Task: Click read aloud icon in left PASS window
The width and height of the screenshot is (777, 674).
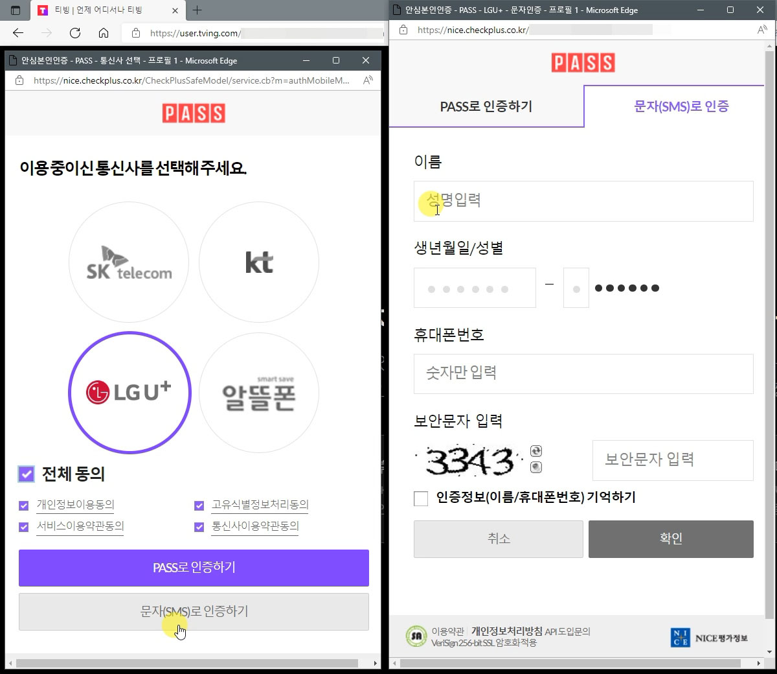Action: 368,80
